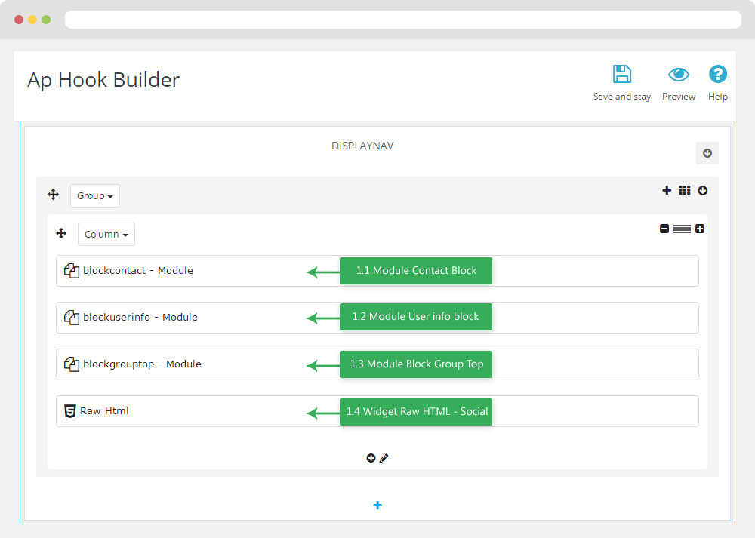This screenshot has width=755, height=538.
Task: Click the pencil edit icon below widgets
Action: 384,458
